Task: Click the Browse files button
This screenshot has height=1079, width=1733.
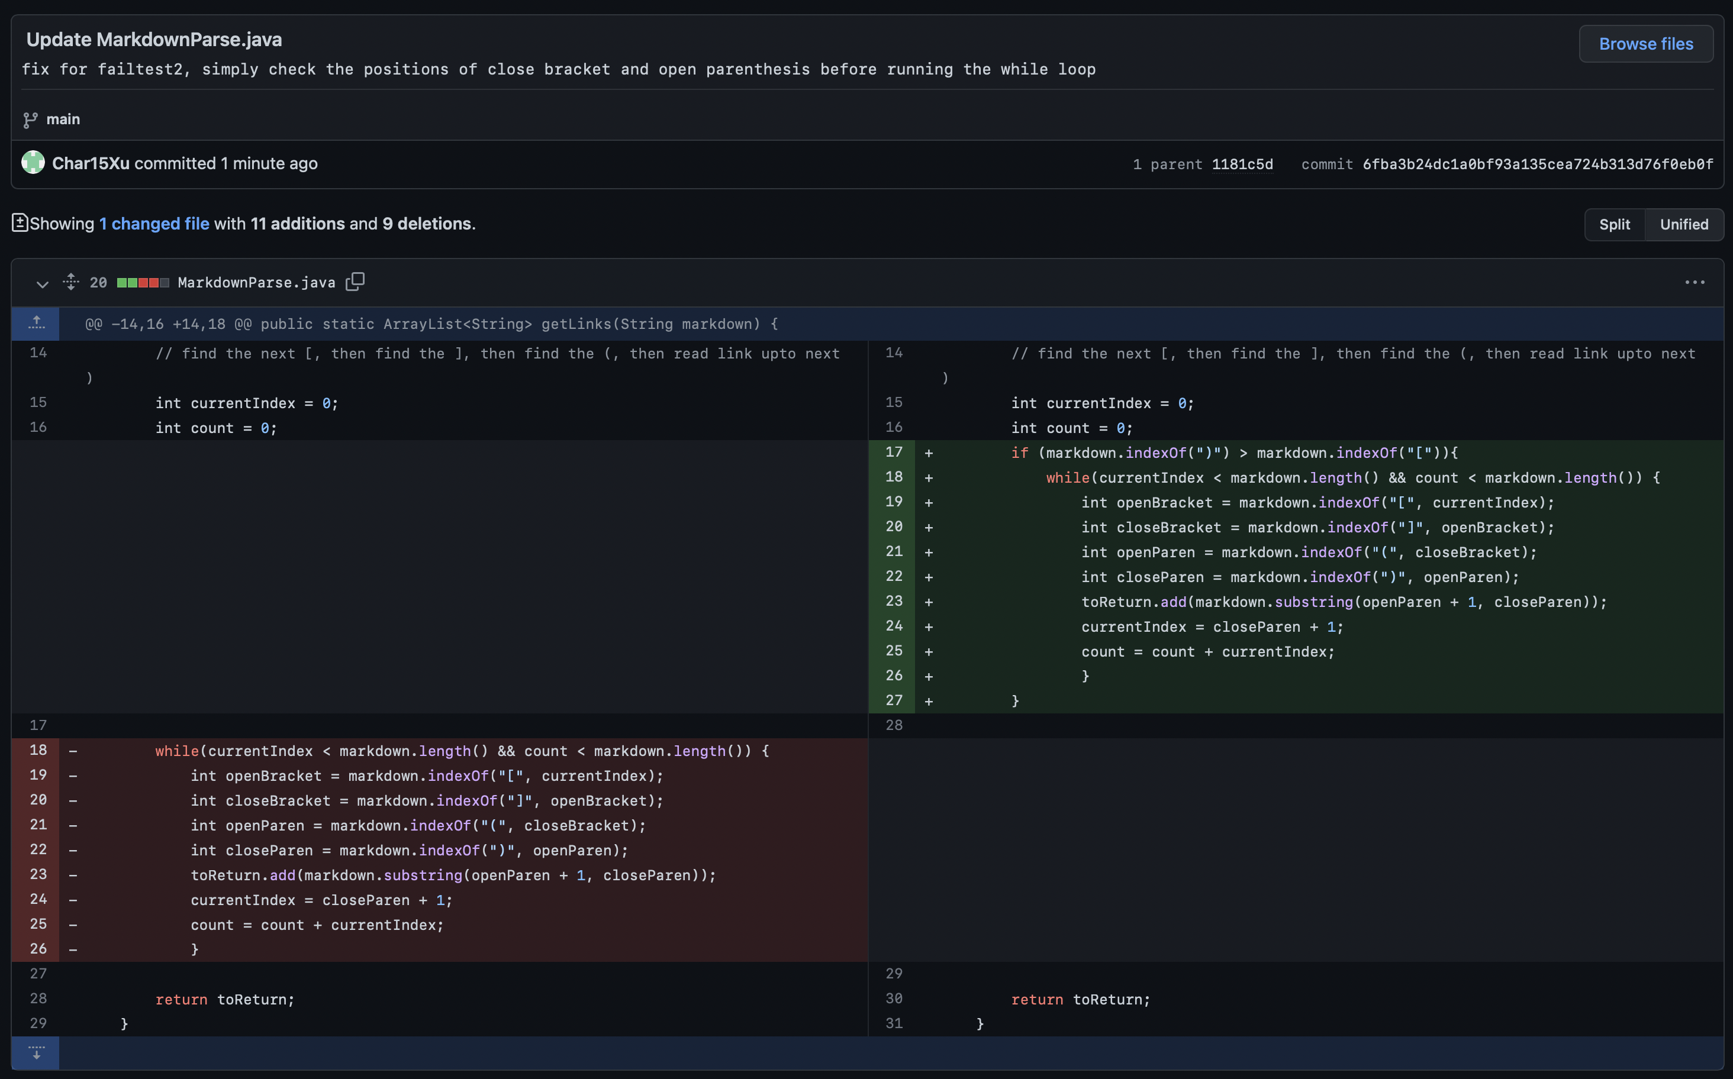Action: point(1645,44)
